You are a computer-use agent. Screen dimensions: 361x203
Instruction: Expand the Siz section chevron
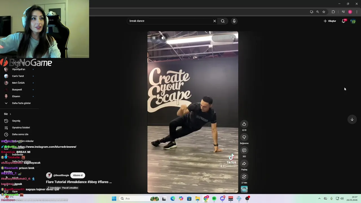point(10,114)
